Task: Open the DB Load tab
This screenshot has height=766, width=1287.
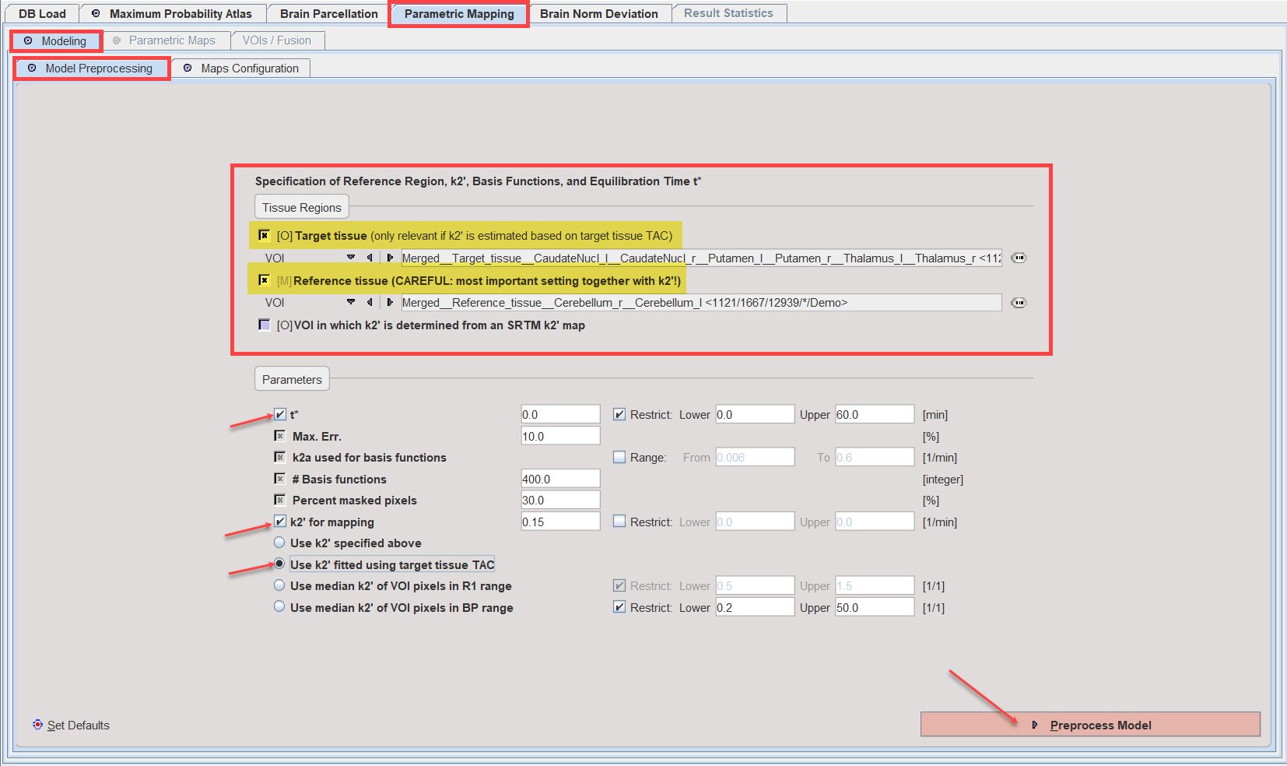Action: 42,14
